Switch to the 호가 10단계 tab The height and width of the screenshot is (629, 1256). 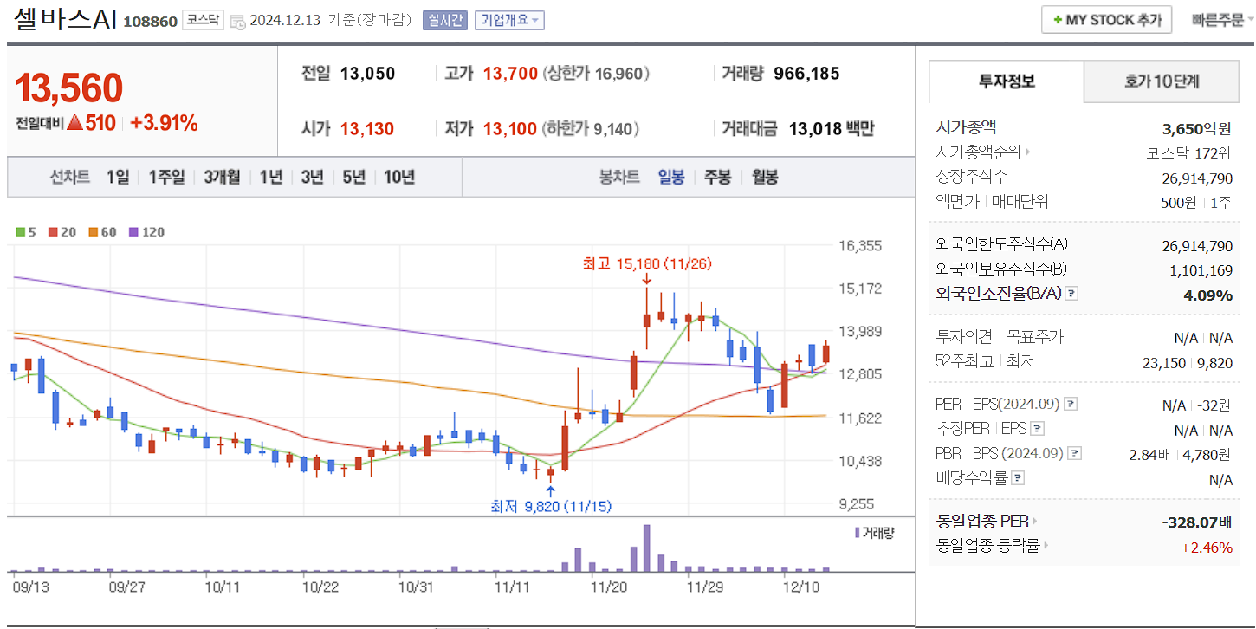pos(1161,81)
